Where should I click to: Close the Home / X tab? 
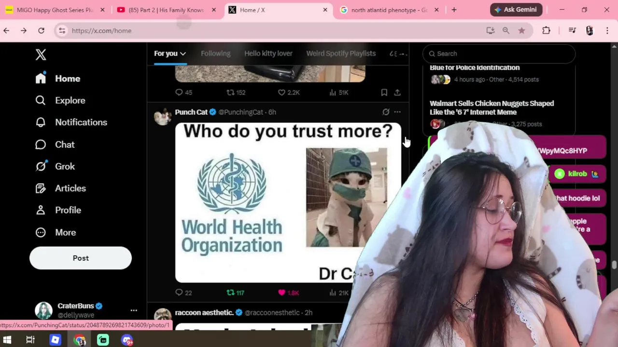325,10
